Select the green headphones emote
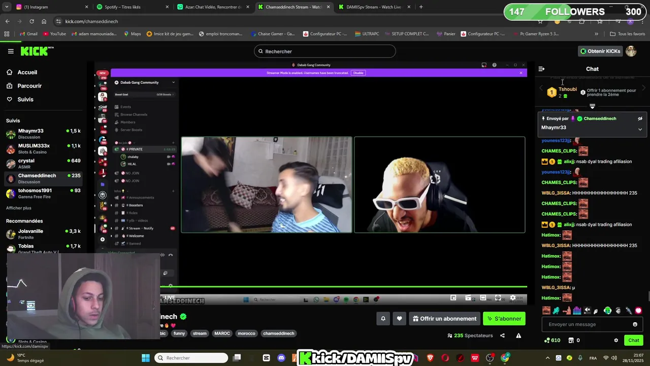Viewport: 650px width, 366px height. [607, 311]
